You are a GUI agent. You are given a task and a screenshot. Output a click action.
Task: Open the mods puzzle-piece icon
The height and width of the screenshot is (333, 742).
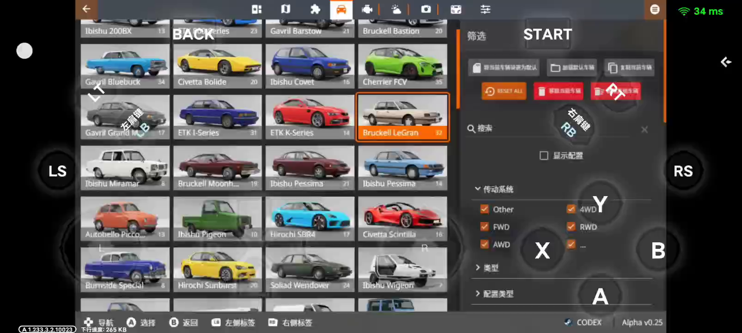(315, 9)
